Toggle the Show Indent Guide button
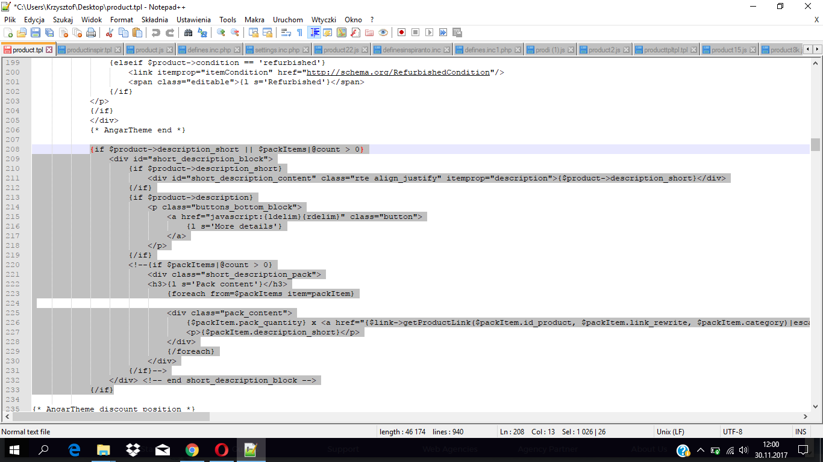This screenshot has height=462, width=823. point(314,32)
